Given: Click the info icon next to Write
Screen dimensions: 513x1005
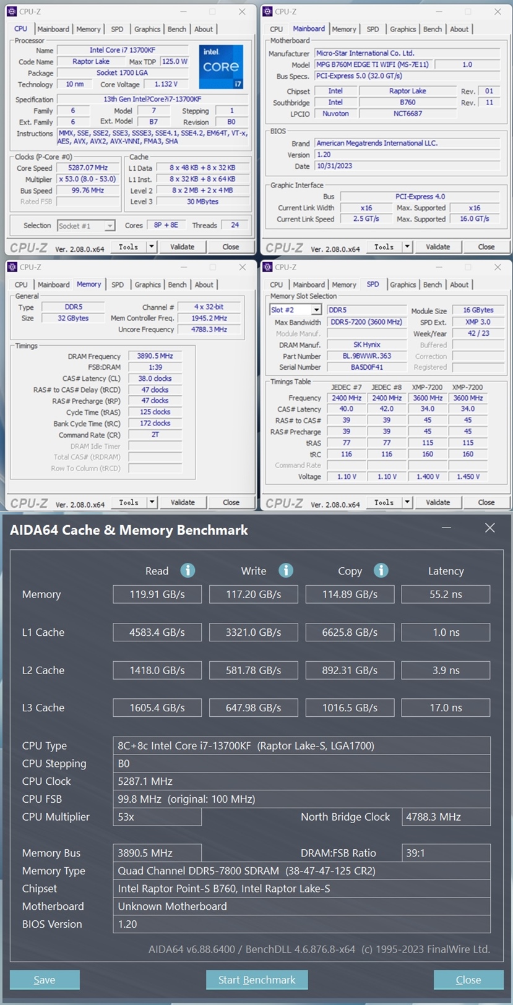Looking at the screenshot, I should click(x=285, y=570).
